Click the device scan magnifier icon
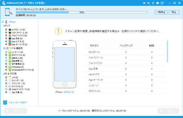 pos(9,12)
